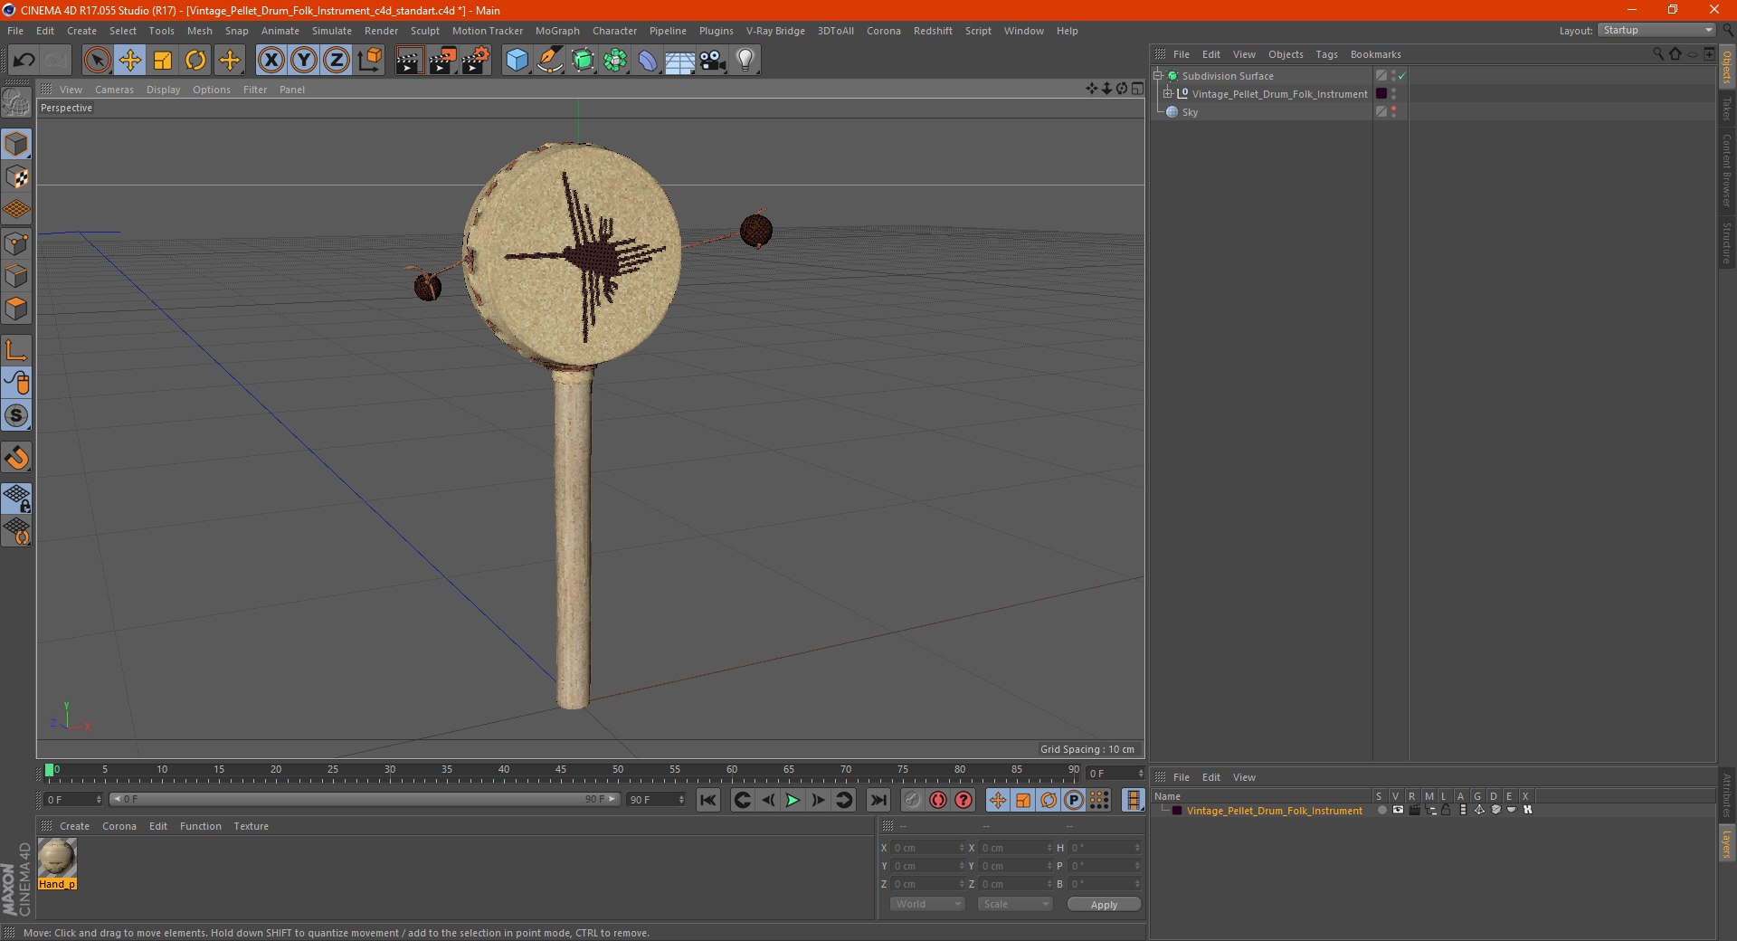Open viewport Cameras menu
The width and height of the screenshot is (1737, 941).
click(x=114, y=90)
